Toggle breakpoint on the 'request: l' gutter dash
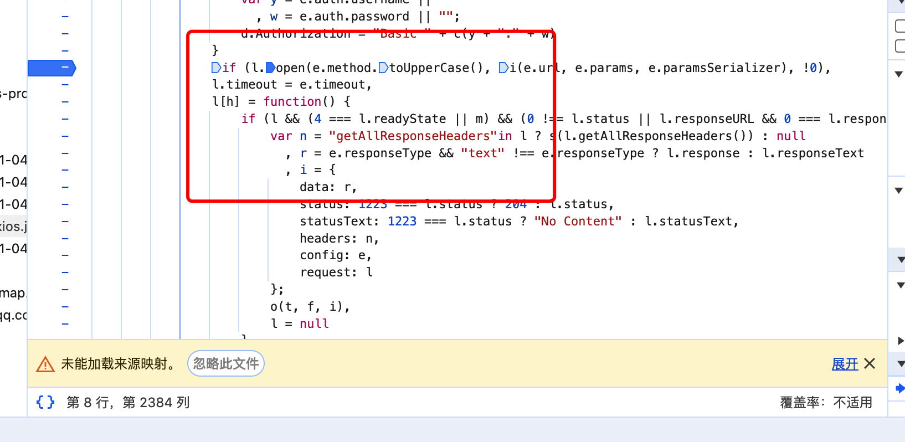This screenshot has height=442, width=905. tap(65, 273)
